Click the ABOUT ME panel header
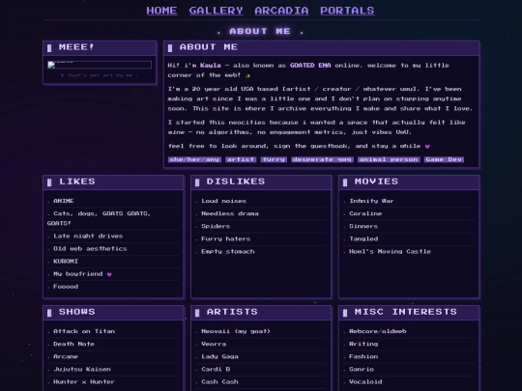Screen dimensions: 522x391 (x=321, y=48)
